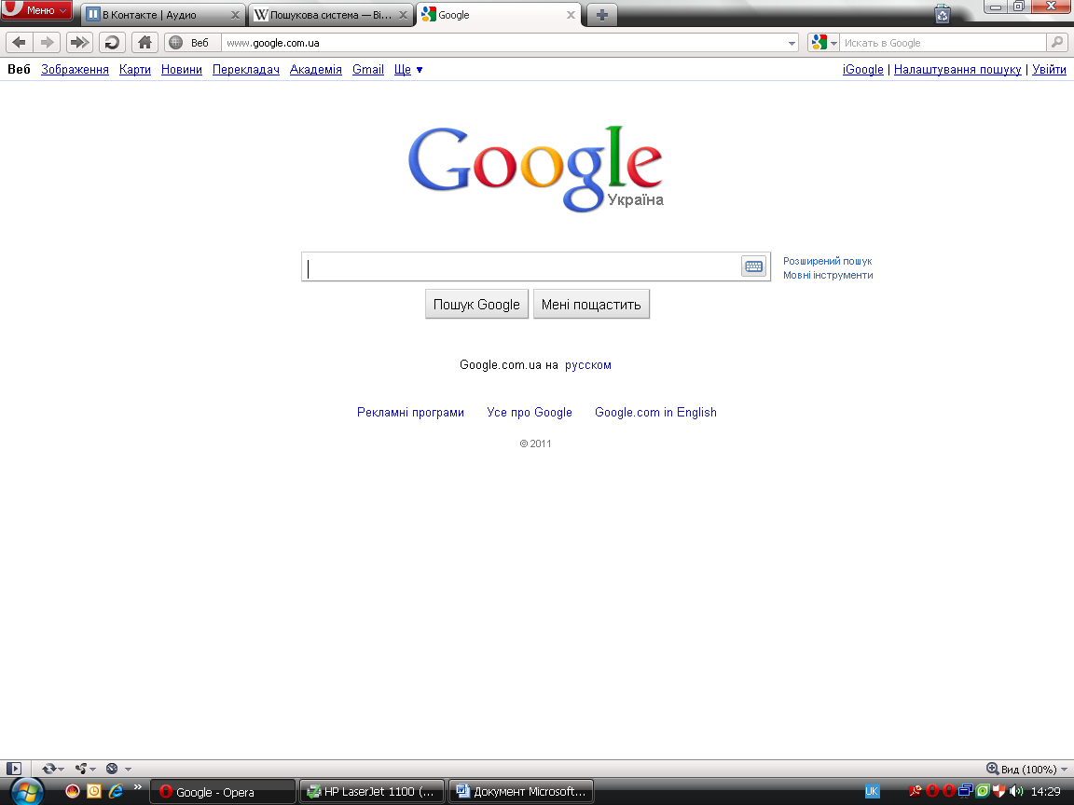Open the on-screen keyboard icon in search box

click(x=753, y=266)
